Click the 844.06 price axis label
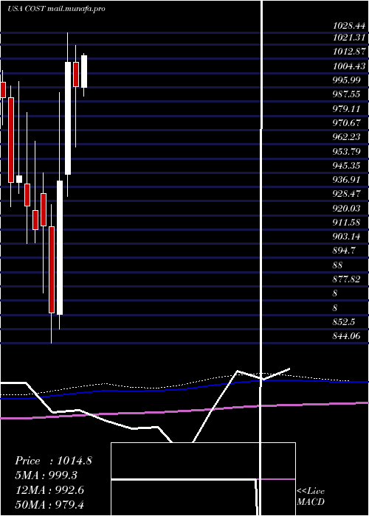369x516 pixels. (347, 335)
